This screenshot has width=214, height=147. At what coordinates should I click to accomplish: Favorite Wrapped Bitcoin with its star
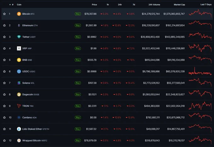[x=4, y=140]
